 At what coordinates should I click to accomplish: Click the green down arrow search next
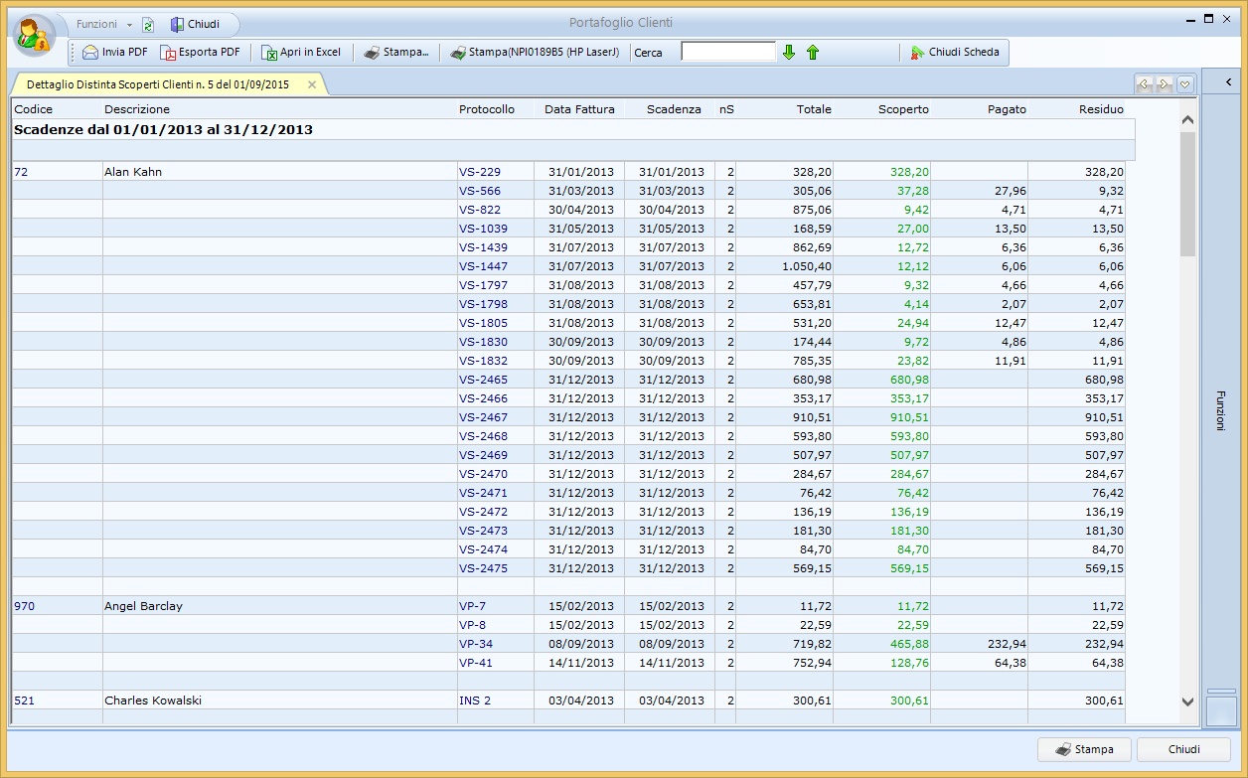(x=789, y=53)
